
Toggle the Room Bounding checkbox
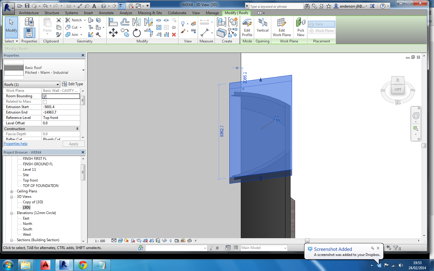point(45,96)
